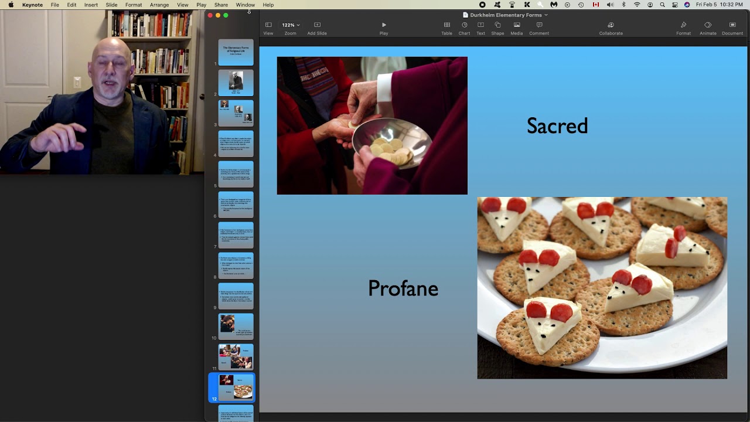Viewport: 750px width, 422px height.
Task: Open the document title dropdown chevron
Action: (x=546, y=15)
